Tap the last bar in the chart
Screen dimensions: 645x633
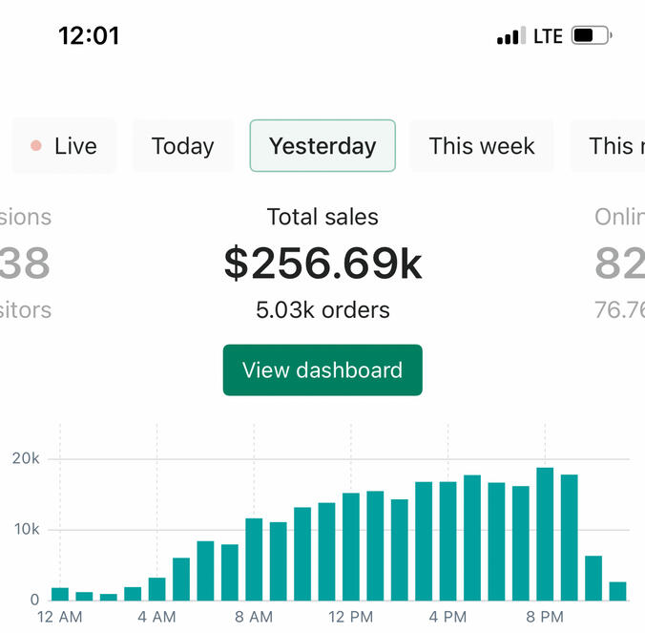click(x=618, y=591)
